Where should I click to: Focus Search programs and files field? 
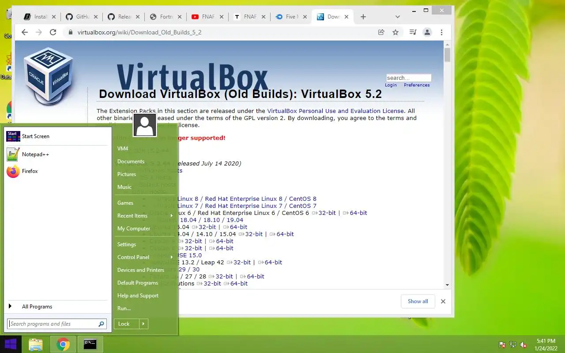pos(57,324)
